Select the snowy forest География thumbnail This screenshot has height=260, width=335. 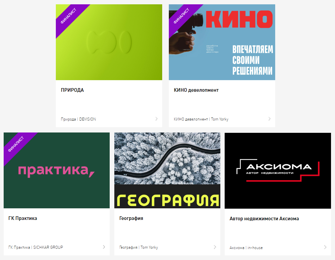tap(167, 170)
